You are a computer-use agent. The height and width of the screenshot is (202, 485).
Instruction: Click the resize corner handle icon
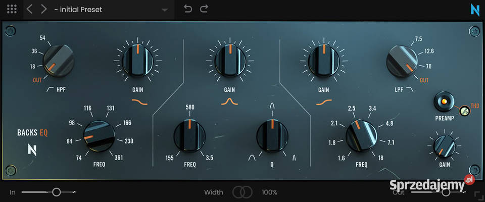coord(478,195)
